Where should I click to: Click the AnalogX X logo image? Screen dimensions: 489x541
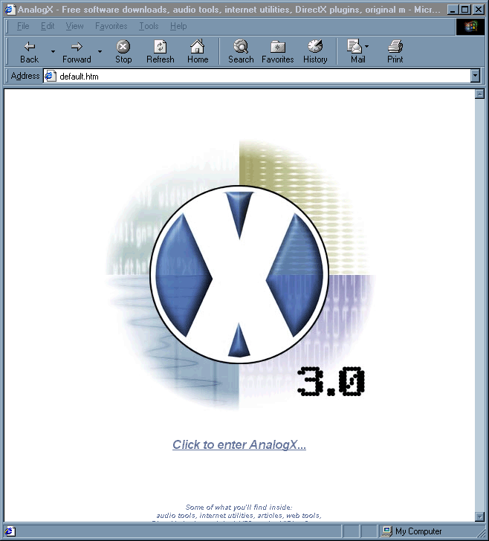pos(239,275)
